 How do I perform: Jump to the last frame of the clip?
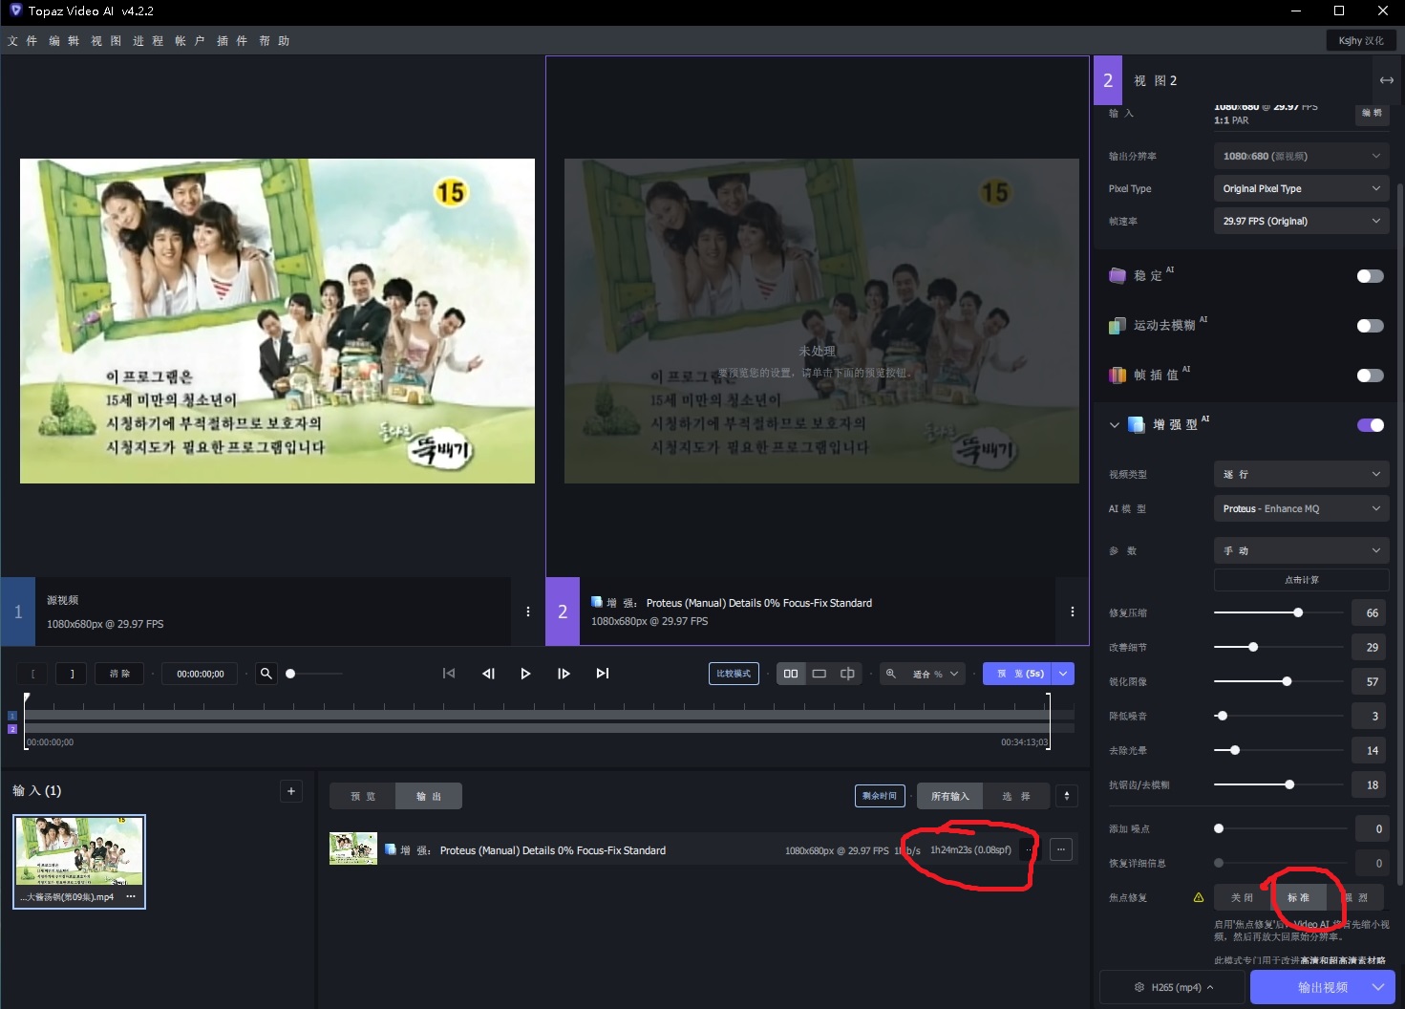pyautogui.click(x=603, y=674)
